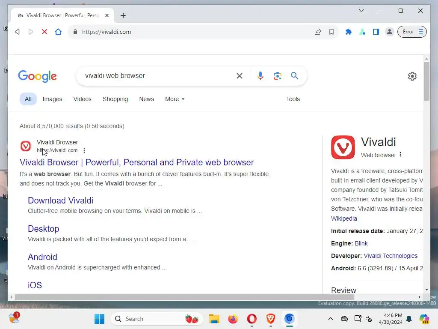
Task: Share this page using the share icon
Action: pyautogui.click(x=318, y=32)
